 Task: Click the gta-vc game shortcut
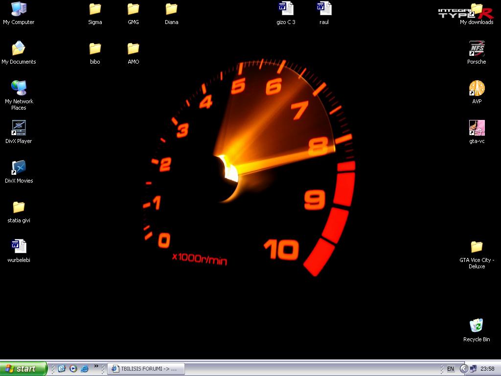click(x=477, y=128)
